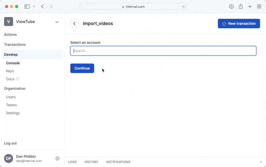The height and width of the screenshot is (167, 266).
Task: Start a New transaction
Action: tap(239, 24)
